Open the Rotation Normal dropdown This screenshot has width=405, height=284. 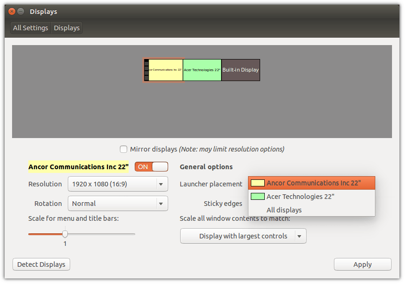118,204
